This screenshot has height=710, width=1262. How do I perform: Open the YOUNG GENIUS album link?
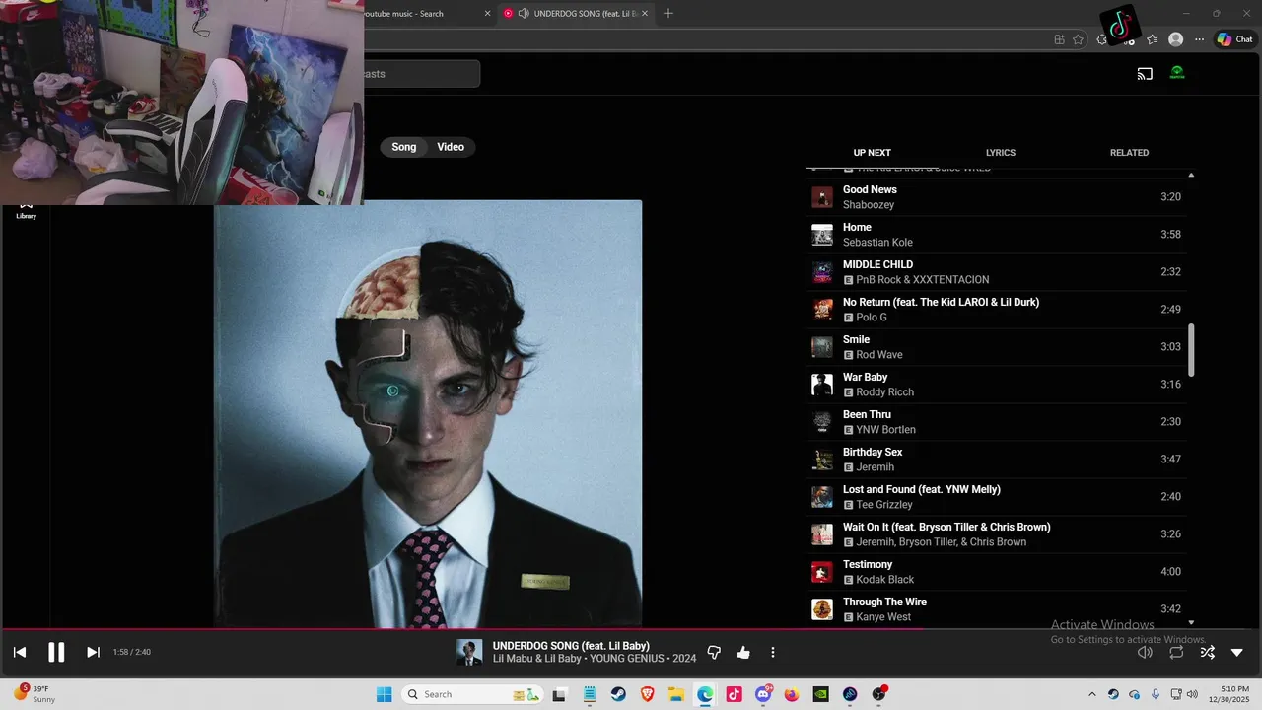[629, 659]
